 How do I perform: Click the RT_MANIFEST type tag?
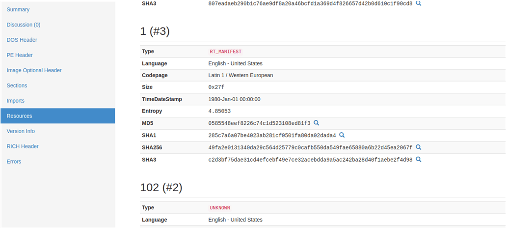pyautogui.click(x=225, y=51)
